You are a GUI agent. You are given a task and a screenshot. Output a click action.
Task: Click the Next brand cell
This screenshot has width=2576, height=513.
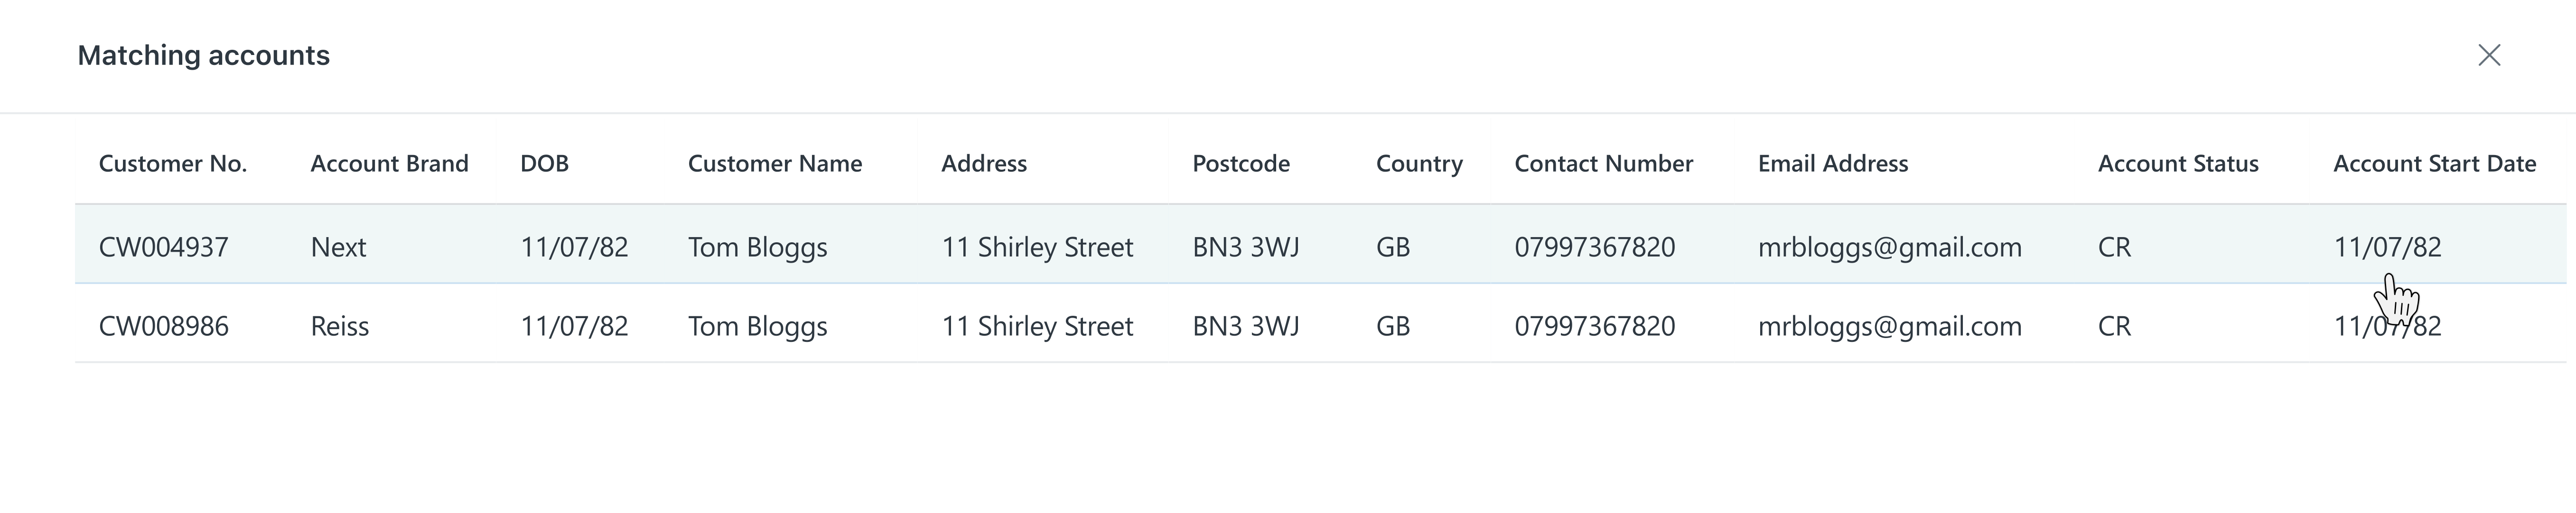tap(338, 247)
